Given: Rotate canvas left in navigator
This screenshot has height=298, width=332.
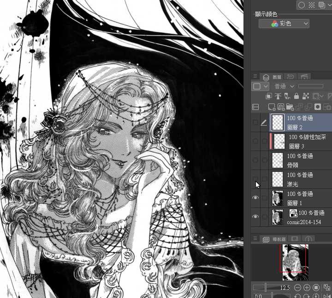Looking at the screenshot, I should 297,296.
